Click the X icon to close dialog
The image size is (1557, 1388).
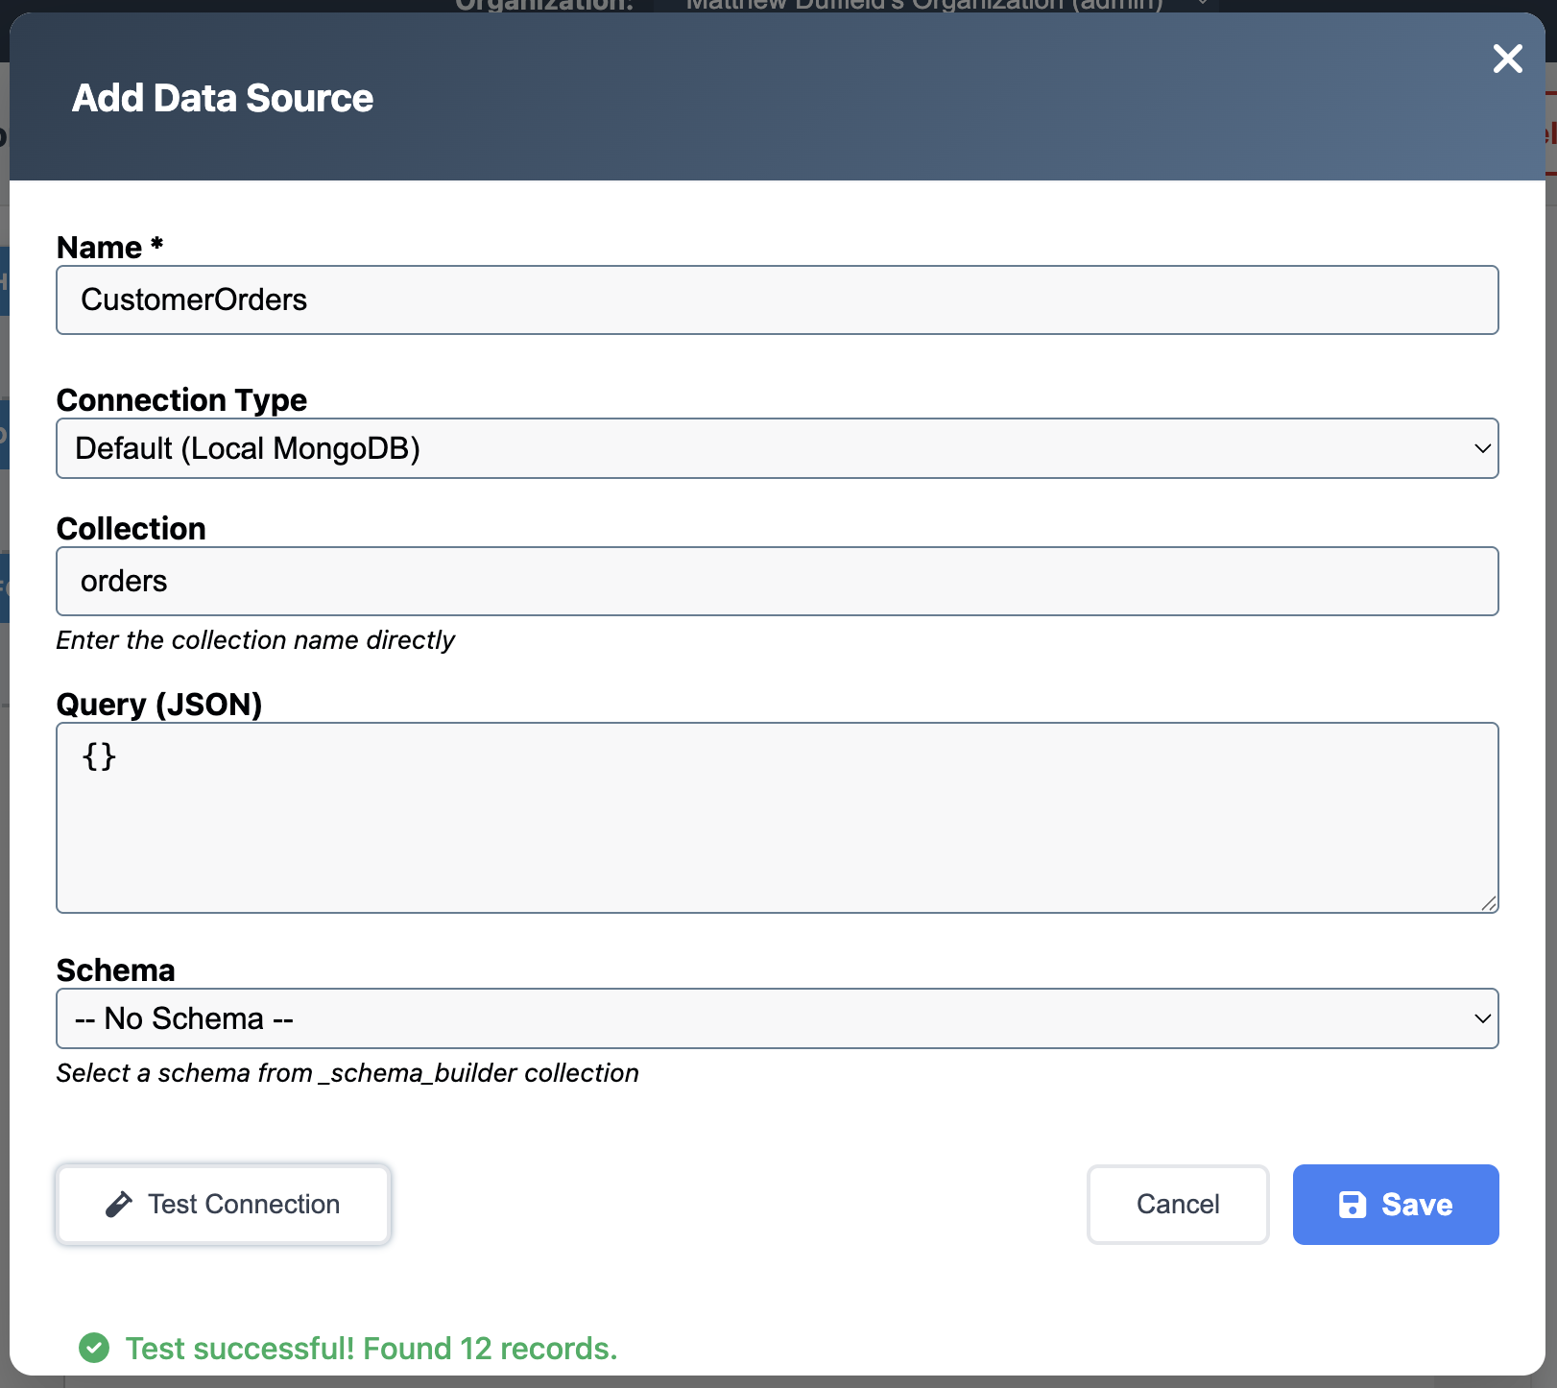[x=1507, y=59]
